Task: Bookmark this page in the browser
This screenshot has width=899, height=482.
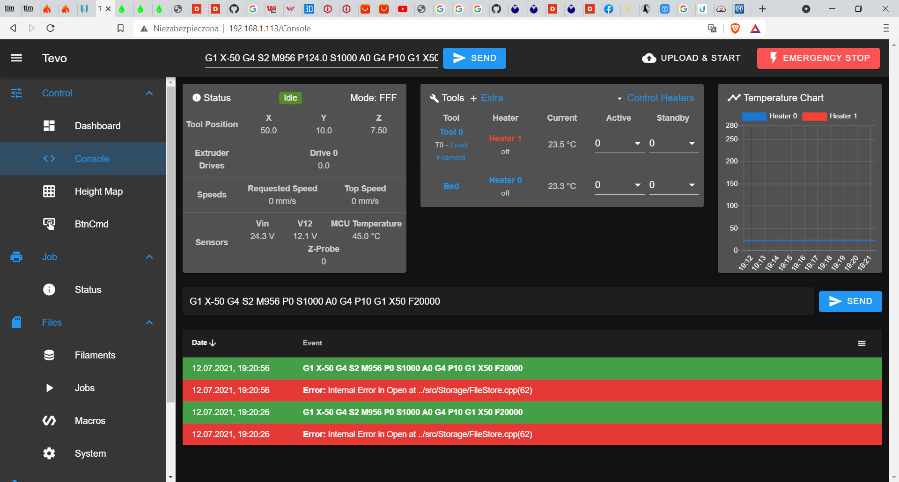Action: 120,29
